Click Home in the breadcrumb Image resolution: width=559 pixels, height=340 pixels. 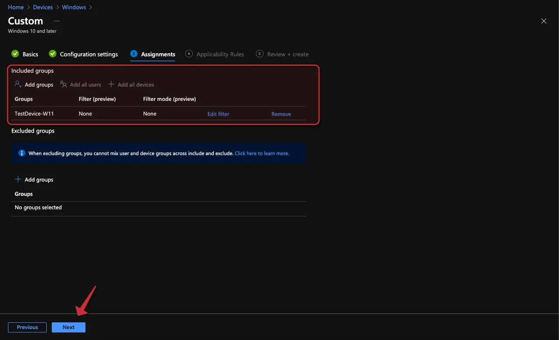click(x=16, y=7)
